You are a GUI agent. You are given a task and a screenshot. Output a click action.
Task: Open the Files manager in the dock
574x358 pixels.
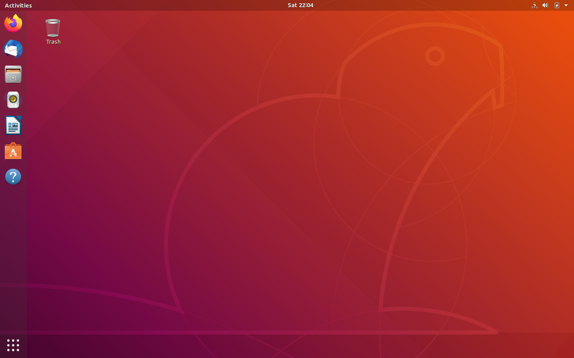pos(13,74)
